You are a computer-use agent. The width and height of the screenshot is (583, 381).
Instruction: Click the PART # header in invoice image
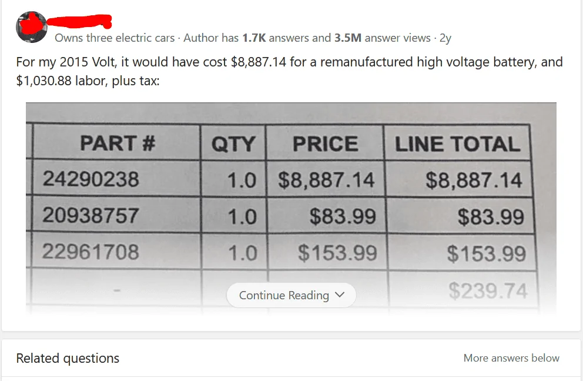[x=118, y=143]
